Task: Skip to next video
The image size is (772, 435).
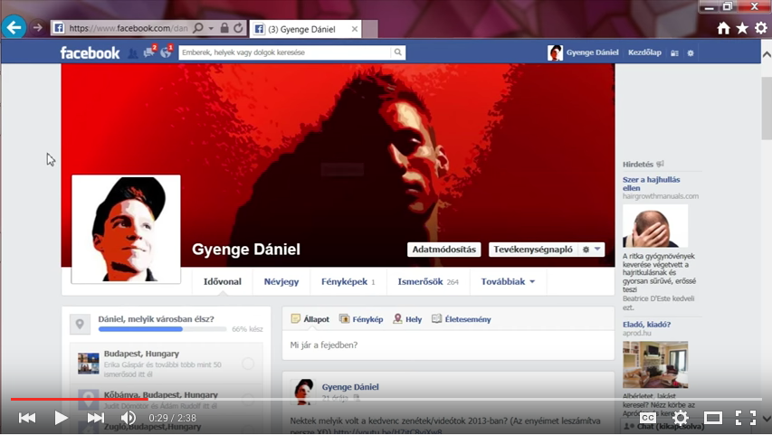Action: [x=95, y=418]
